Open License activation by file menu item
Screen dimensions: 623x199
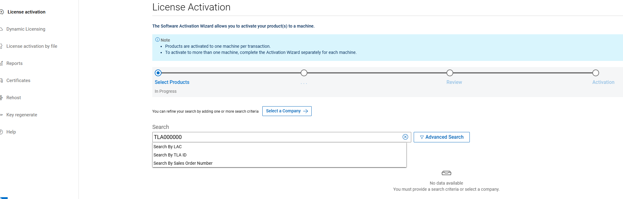32,46
